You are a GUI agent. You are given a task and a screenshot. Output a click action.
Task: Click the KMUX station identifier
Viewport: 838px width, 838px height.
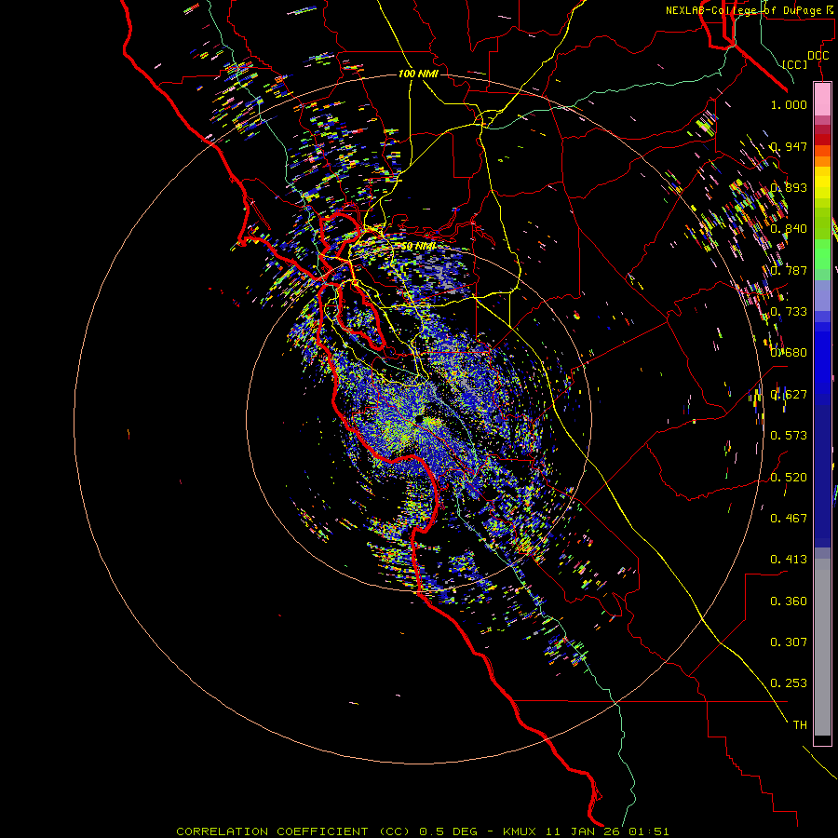(x=519, y=831)
